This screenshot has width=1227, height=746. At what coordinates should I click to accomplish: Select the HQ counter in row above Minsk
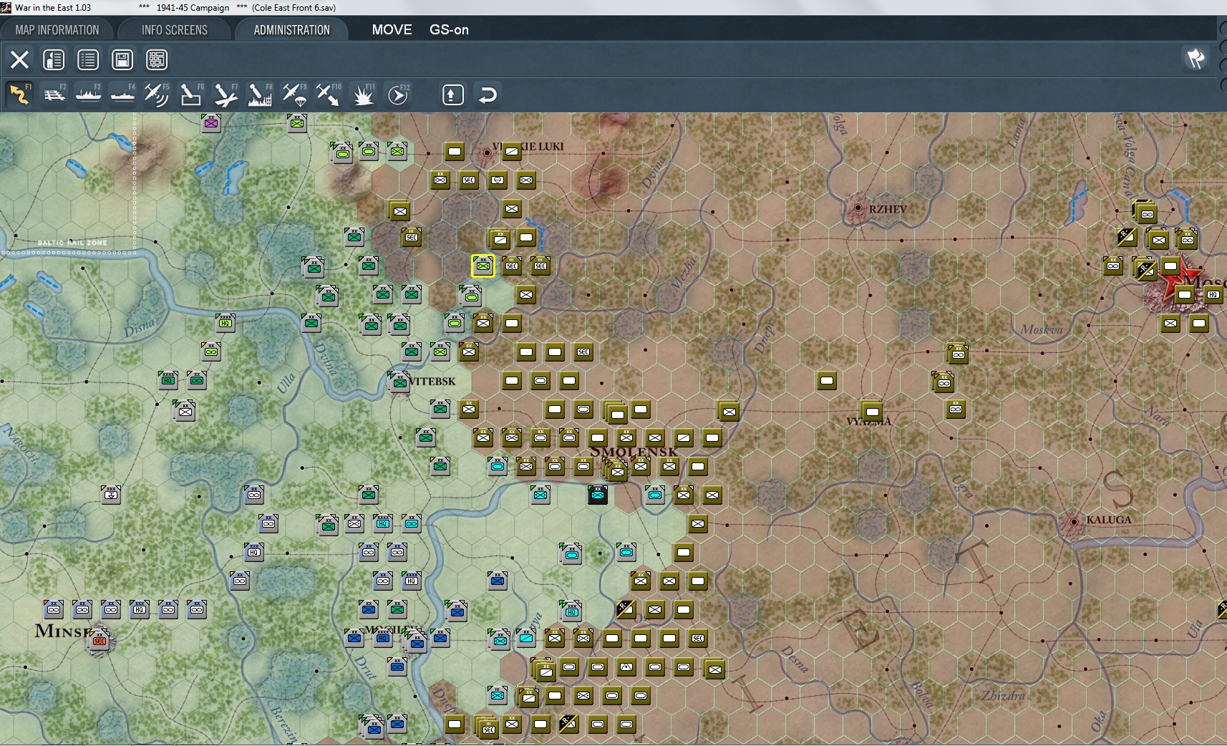click(x=140, y=609)
